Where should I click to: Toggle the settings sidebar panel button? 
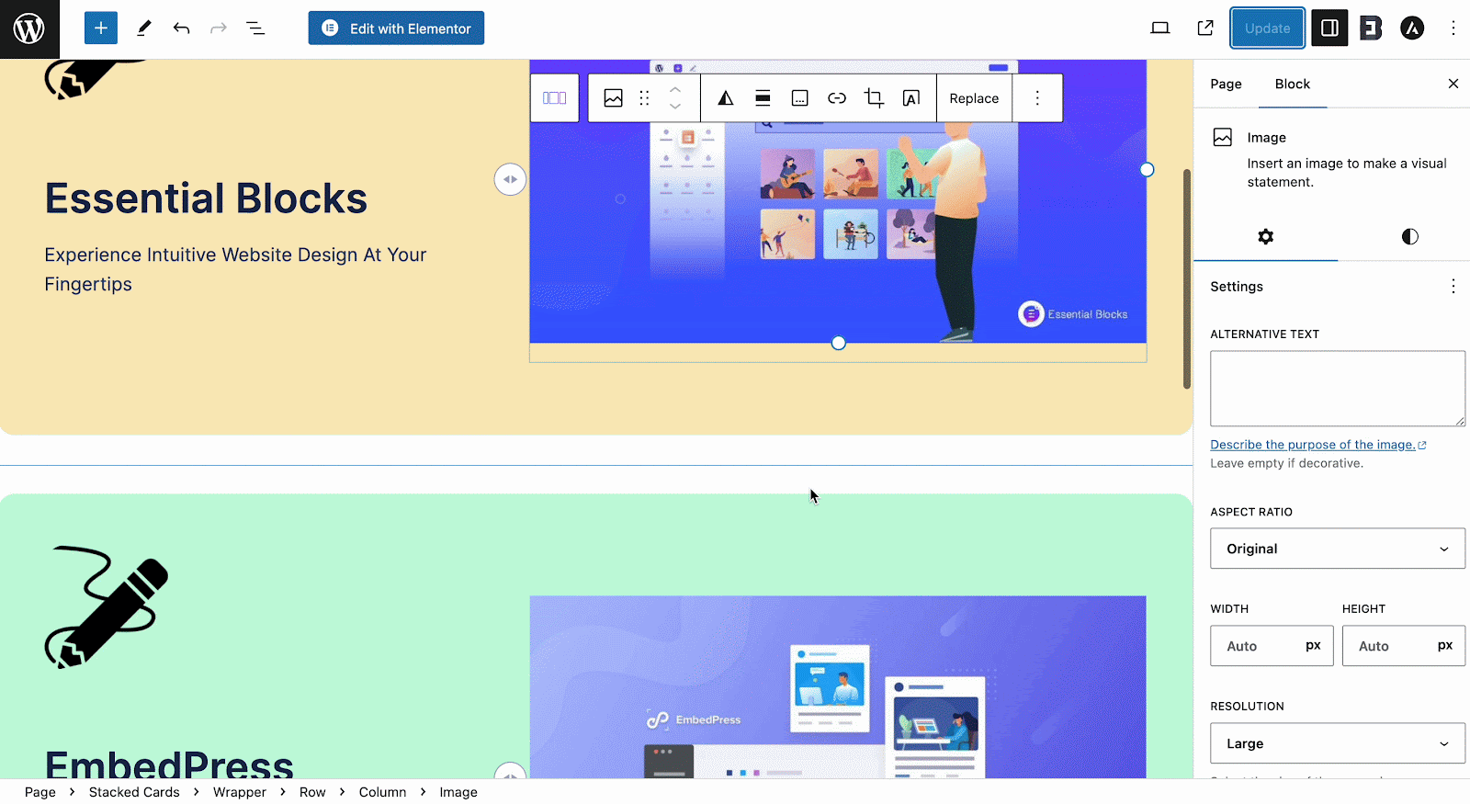(x=1329, y=28)
